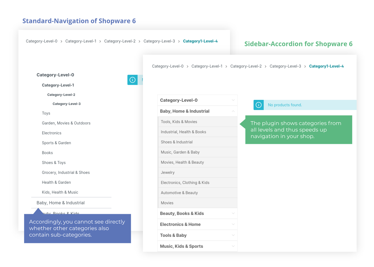Open Category-Level-1 breadcrumb in standard-navigation panel
This screenshot has height=267, width=374.
(x=81, y=41)
